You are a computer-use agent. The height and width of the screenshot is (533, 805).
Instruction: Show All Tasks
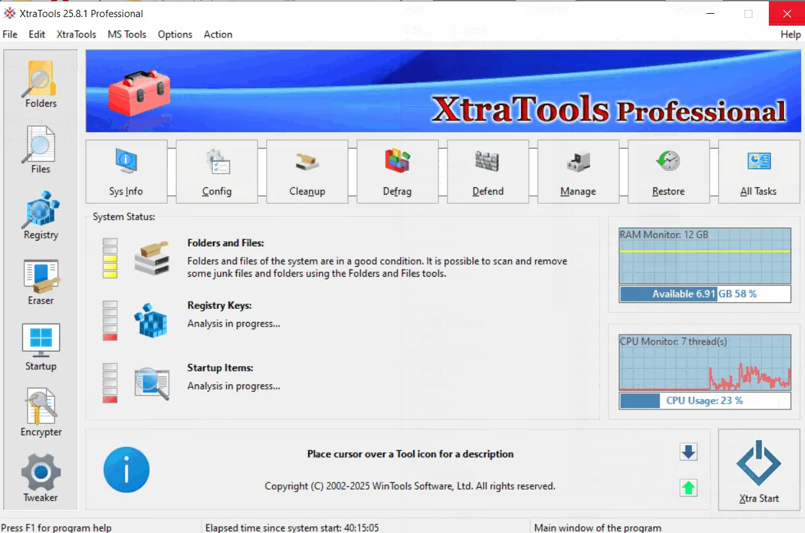(758, 172)
